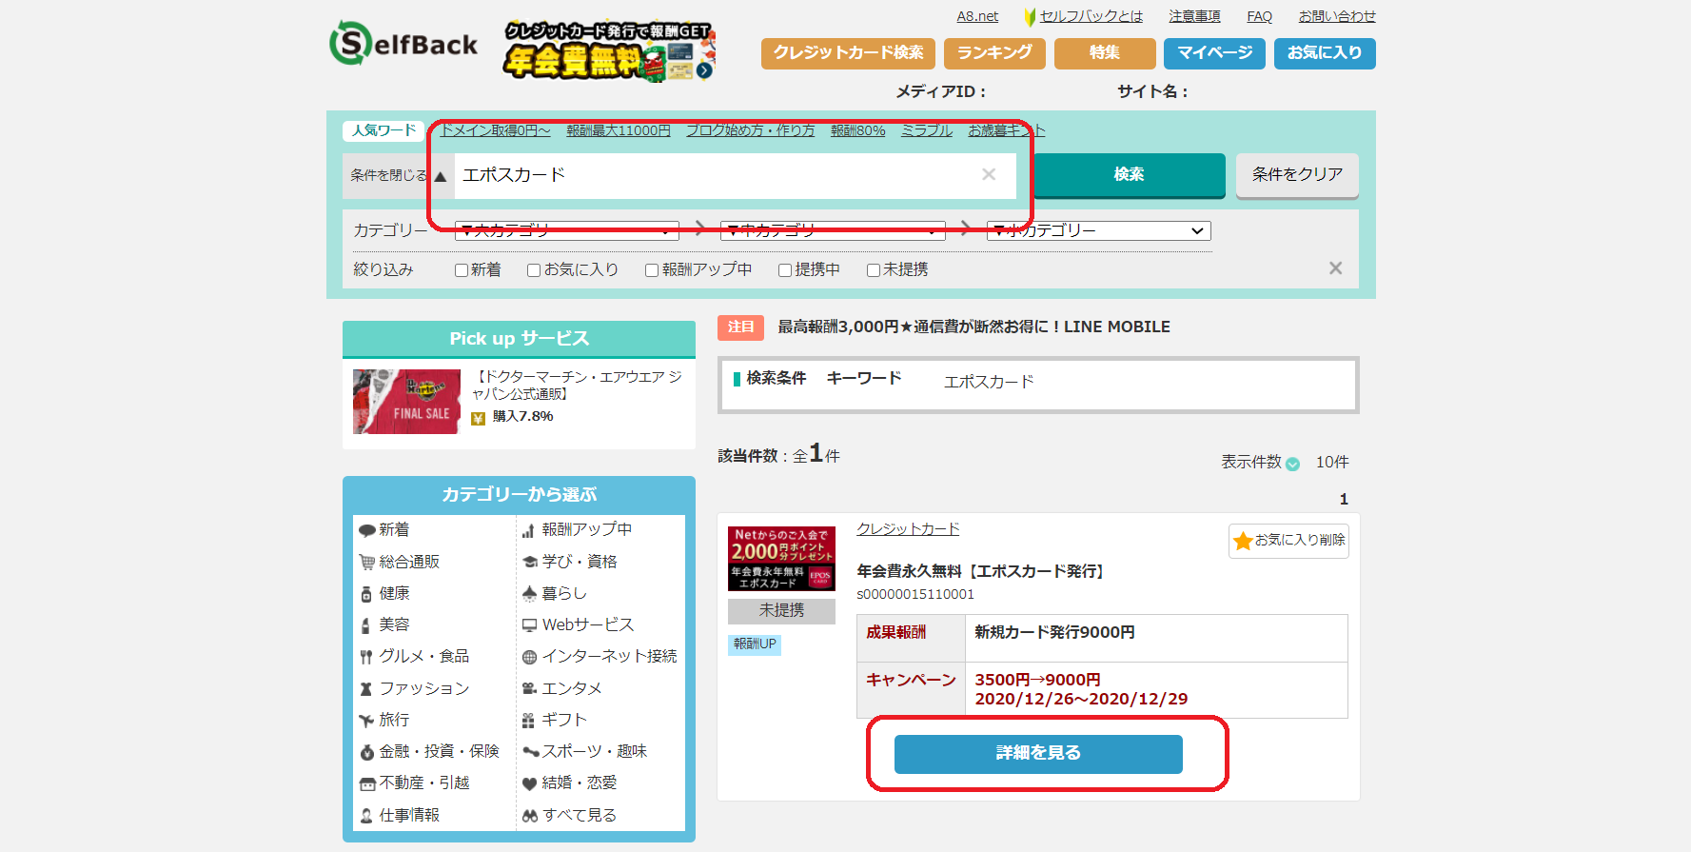
Task: Open the 表示件数 dropdown
Action: [x=1292, y=464]
